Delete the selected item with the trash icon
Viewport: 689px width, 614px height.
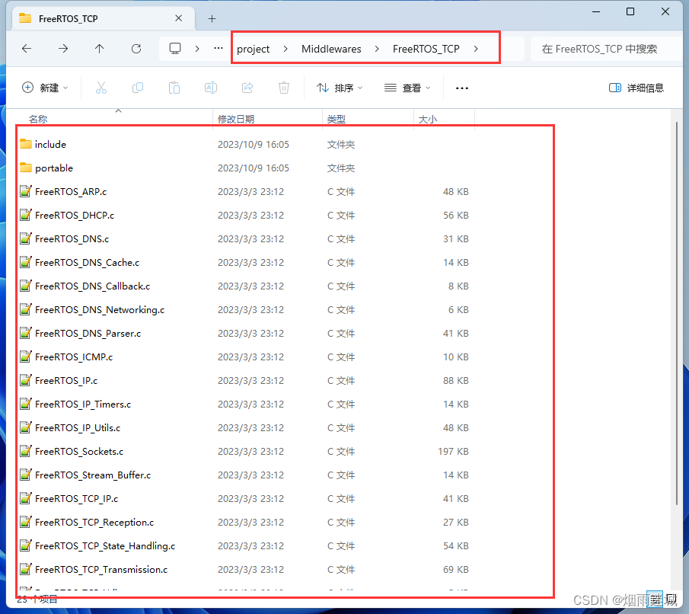click(x=284, y=88)
